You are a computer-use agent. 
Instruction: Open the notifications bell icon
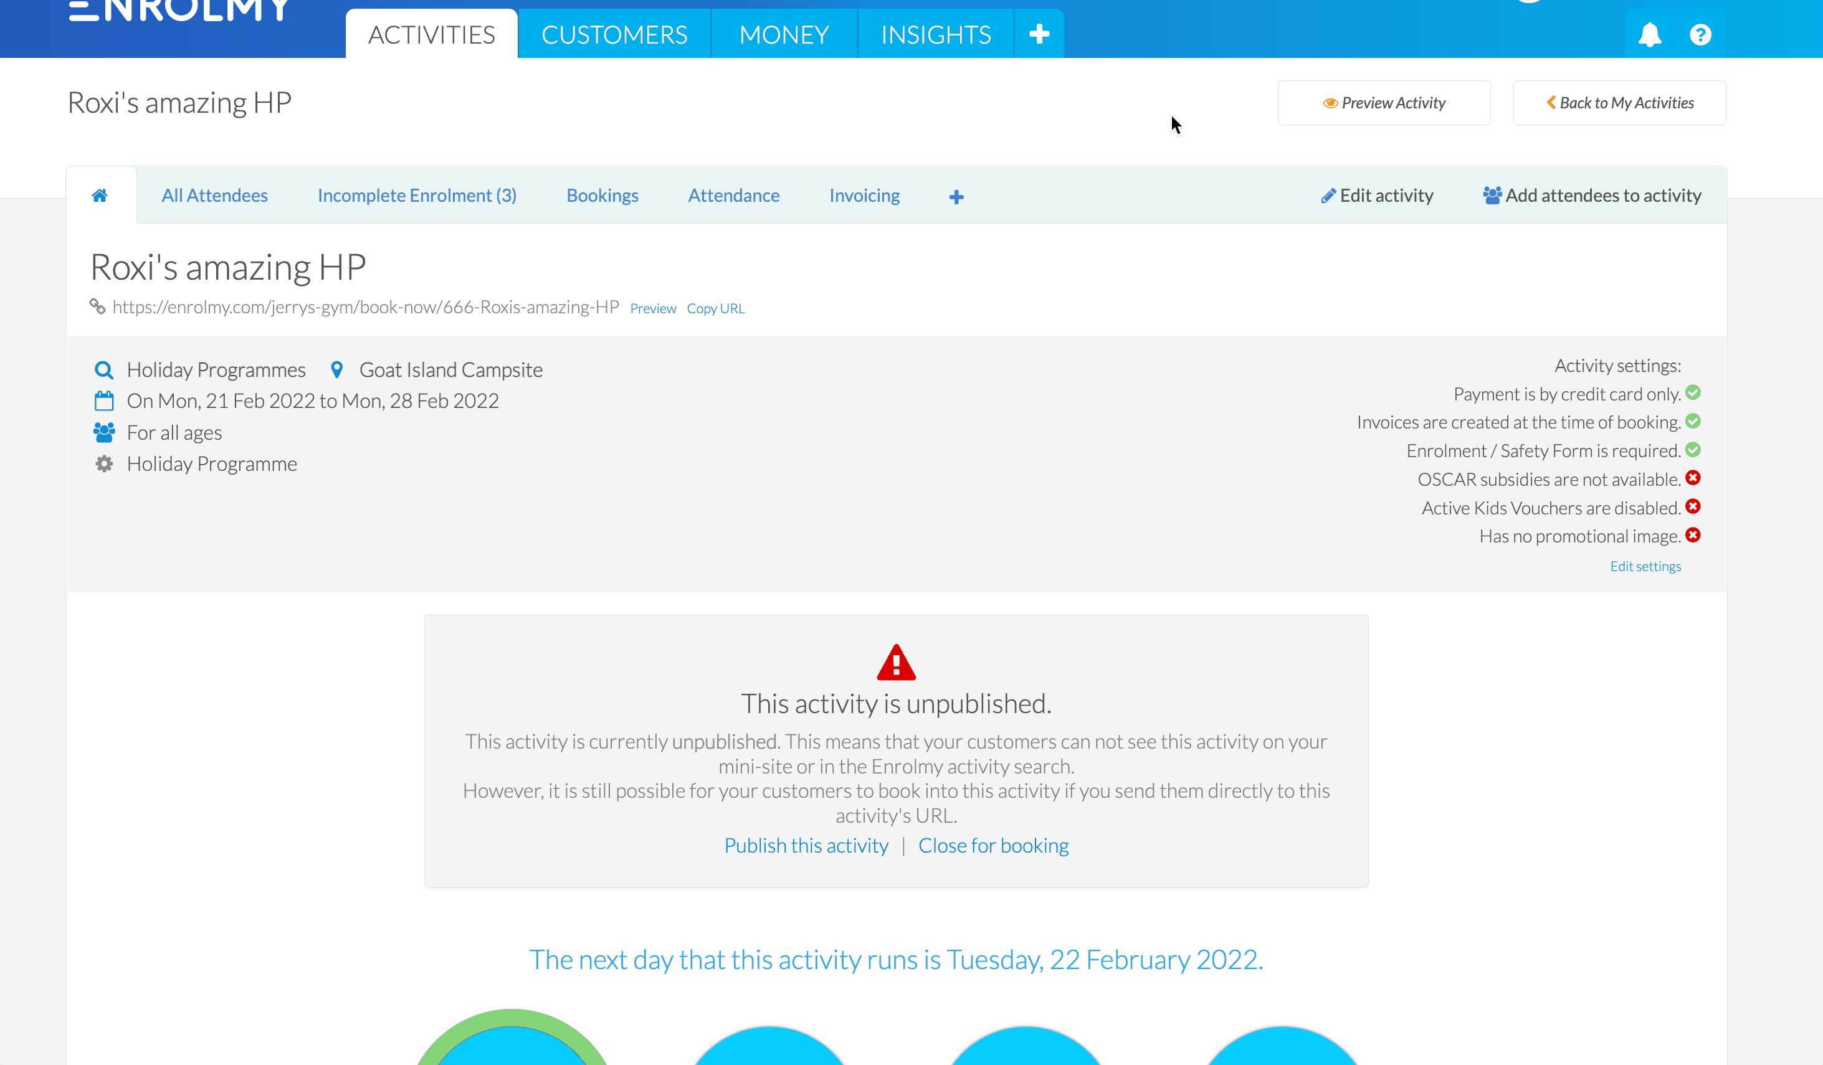click(1649, 34)
